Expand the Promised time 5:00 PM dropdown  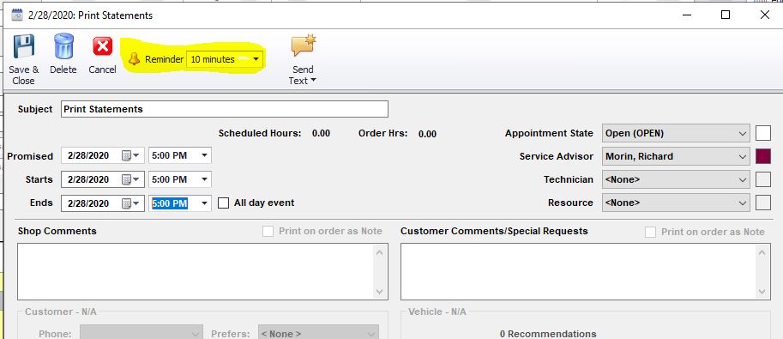204,155
